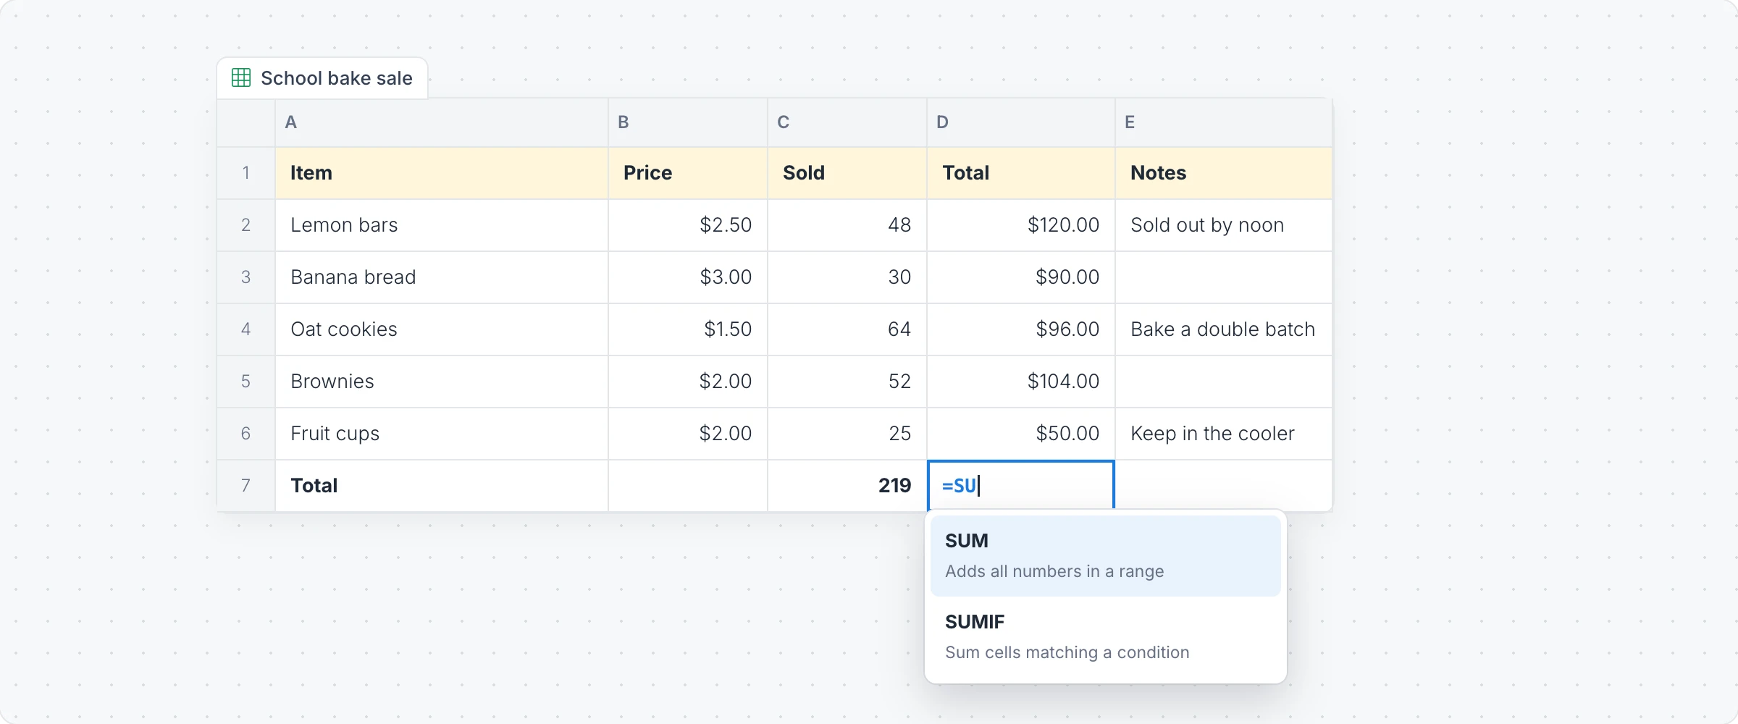Choose SUMIF from the formula suggestions

pos(1105,637)
